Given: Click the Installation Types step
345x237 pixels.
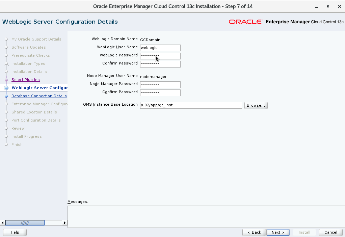Looking at the screenshot, I should 28,63.
